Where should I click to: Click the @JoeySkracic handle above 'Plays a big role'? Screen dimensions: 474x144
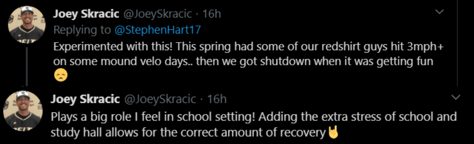point(160,99)
